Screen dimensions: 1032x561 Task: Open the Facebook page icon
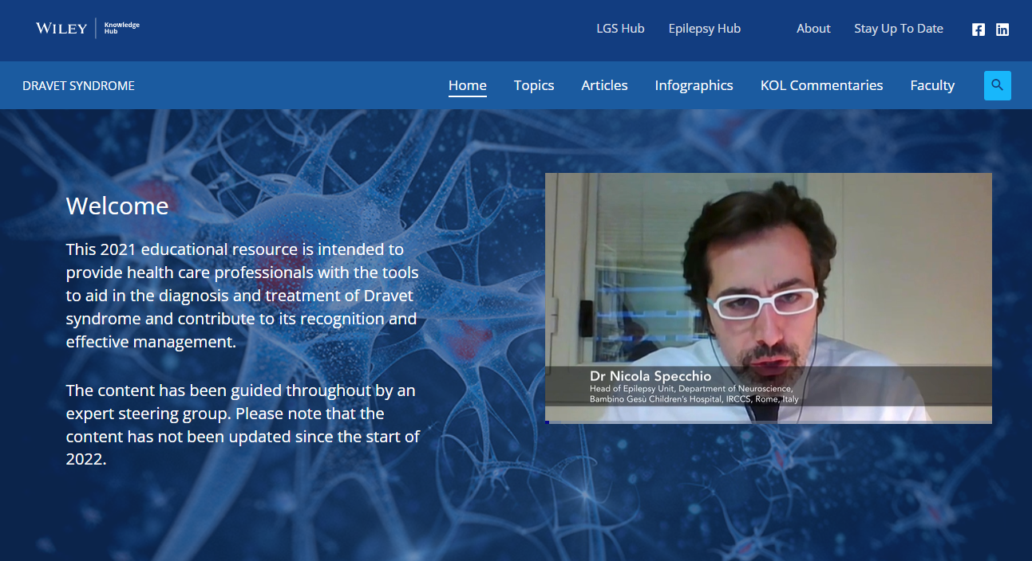(978, 29)
